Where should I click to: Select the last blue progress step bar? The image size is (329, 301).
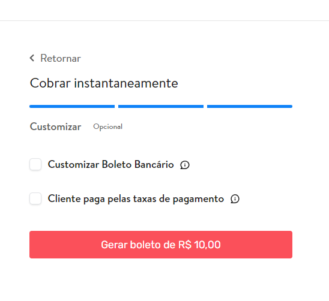(x=250, y=107)
